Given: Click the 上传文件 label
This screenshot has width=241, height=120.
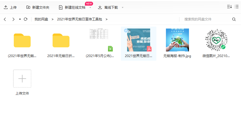Looking at the screenshot, I should (22, 93).
